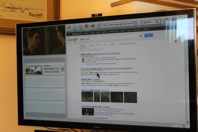The width and height of the screenshot is (198, 132).
Task: Expand Więcej dropdown in the black Google bar
Action: 146,29
